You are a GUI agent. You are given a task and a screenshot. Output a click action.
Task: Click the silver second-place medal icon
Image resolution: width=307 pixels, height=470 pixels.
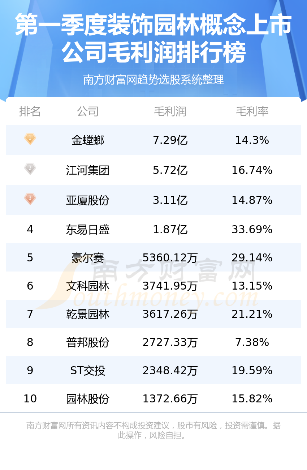pos(30,168)
